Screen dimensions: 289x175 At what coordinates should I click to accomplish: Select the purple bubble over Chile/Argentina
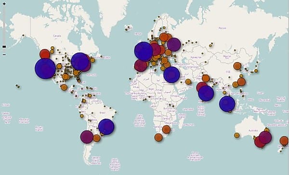click(x=87, y=137)
